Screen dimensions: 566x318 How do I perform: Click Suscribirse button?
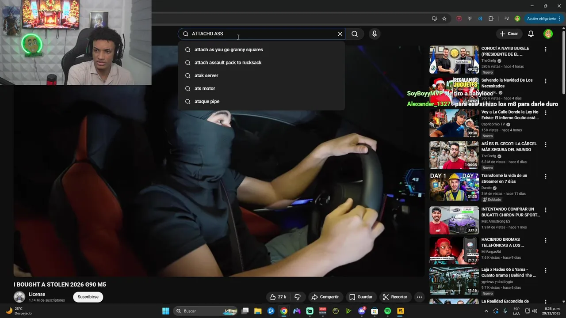coord(88,297)
